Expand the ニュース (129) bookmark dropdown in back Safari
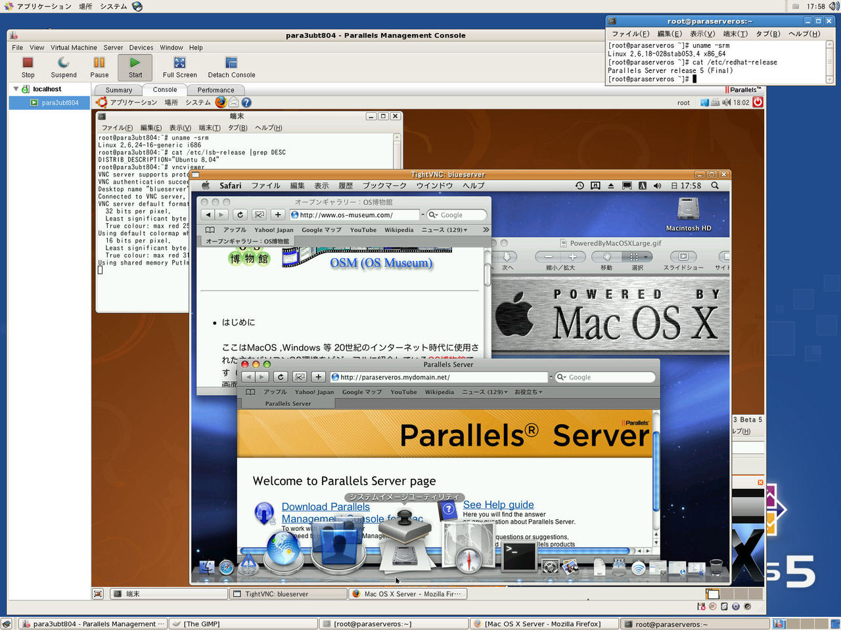This screenshot has height=630, width=841. 444,230
